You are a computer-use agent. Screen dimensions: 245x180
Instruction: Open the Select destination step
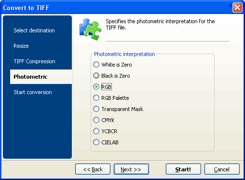pos(34,30)
